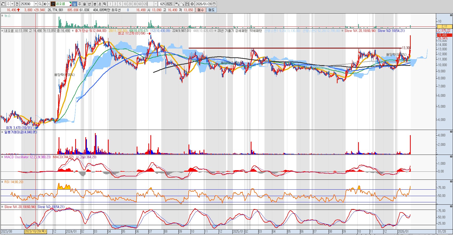
Task: Click the 20-day MA legend 11,732.50
Action: 118,31
